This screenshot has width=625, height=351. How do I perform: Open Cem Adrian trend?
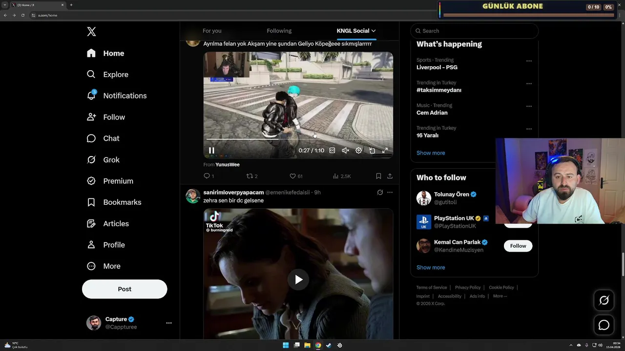pyautogui.click(x=432, y=113)
